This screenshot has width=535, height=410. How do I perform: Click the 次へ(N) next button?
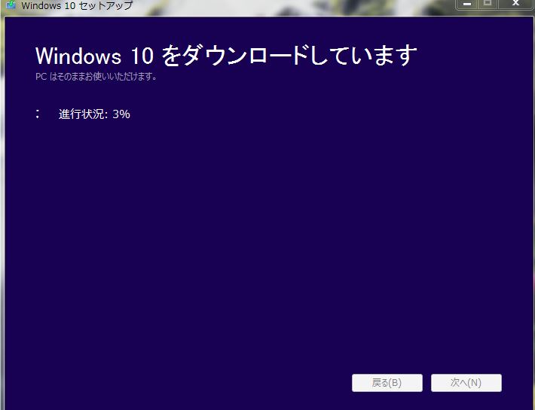pyautogui.click(x=466, y=383)
